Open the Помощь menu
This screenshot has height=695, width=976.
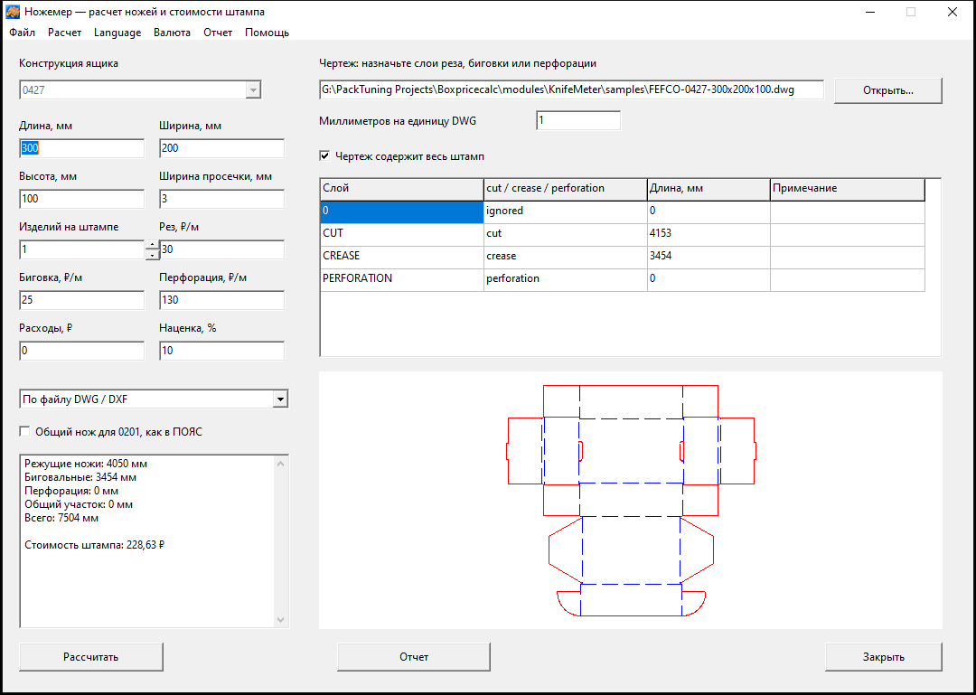(x=267, y=33)
